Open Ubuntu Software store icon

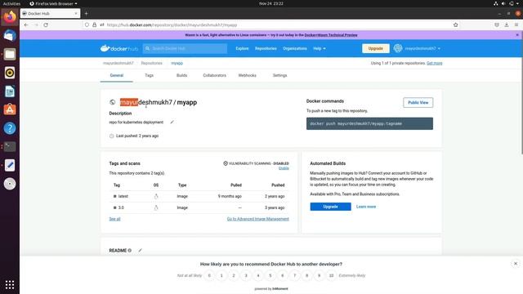(10, 109)
